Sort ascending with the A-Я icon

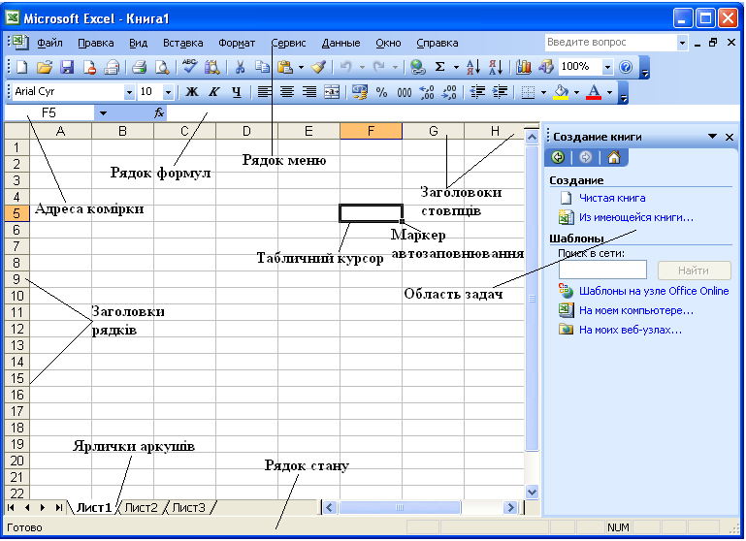point(472,67)
